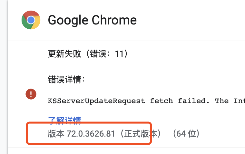Viewport: 245px width, 154px height.
Task: Click the blue center of Chrome logo
Action: [x=31, y=20]
